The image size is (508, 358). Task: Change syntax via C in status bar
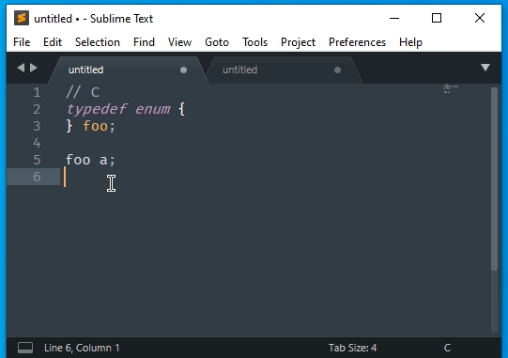pyautogui.click(x=447, y=348)
